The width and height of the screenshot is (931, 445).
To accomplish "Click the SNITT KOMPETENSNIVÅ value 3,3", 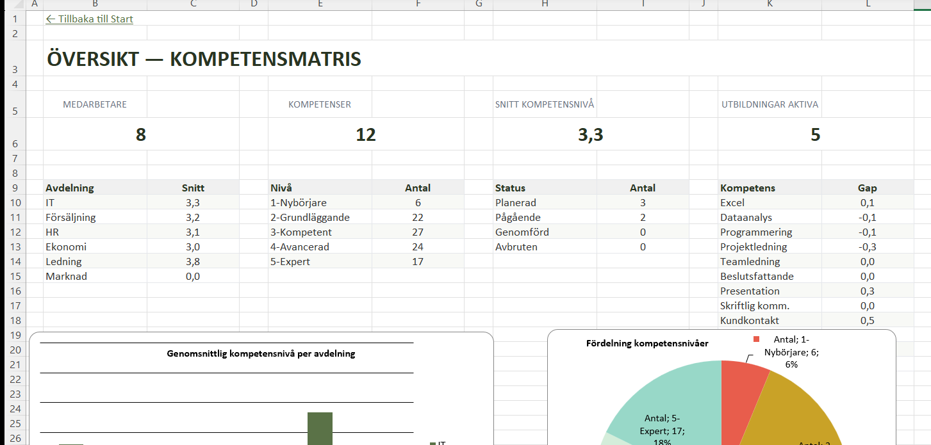I will (591, 134).
